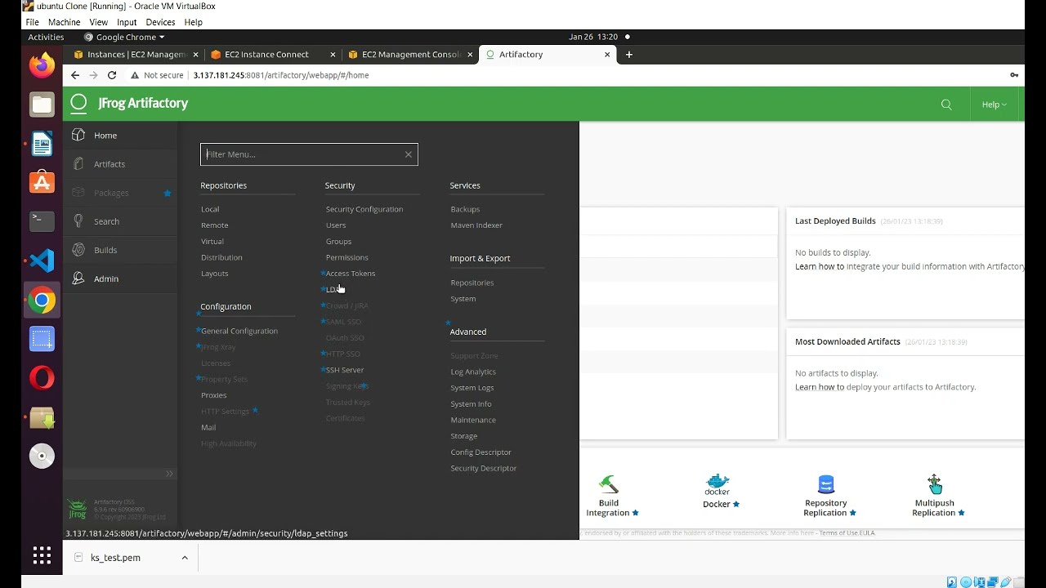Image resolution: width=1046 pixels, height=588 pixels.
Task: Click Activities in the Ubuntu top bar
Action: click(46, 37)
